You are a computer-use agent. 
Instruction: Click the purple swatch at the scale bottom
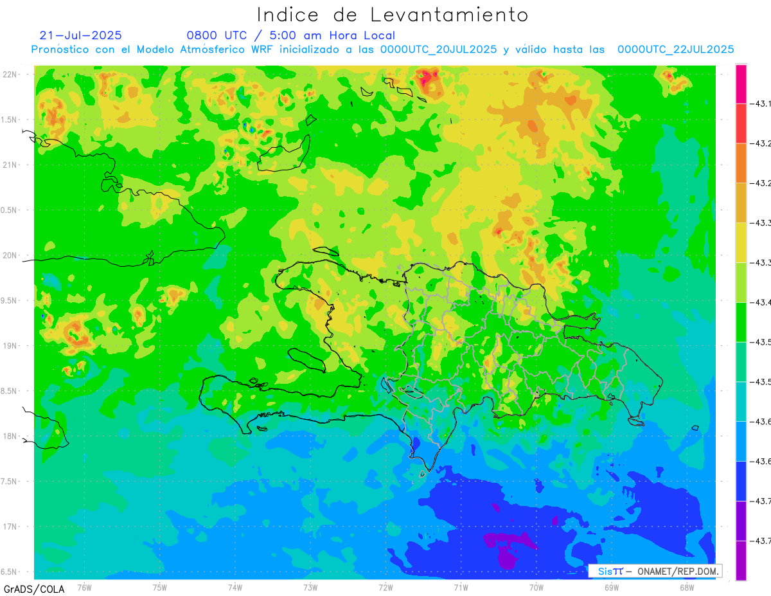pyautogui.click(x=741, y=560)
